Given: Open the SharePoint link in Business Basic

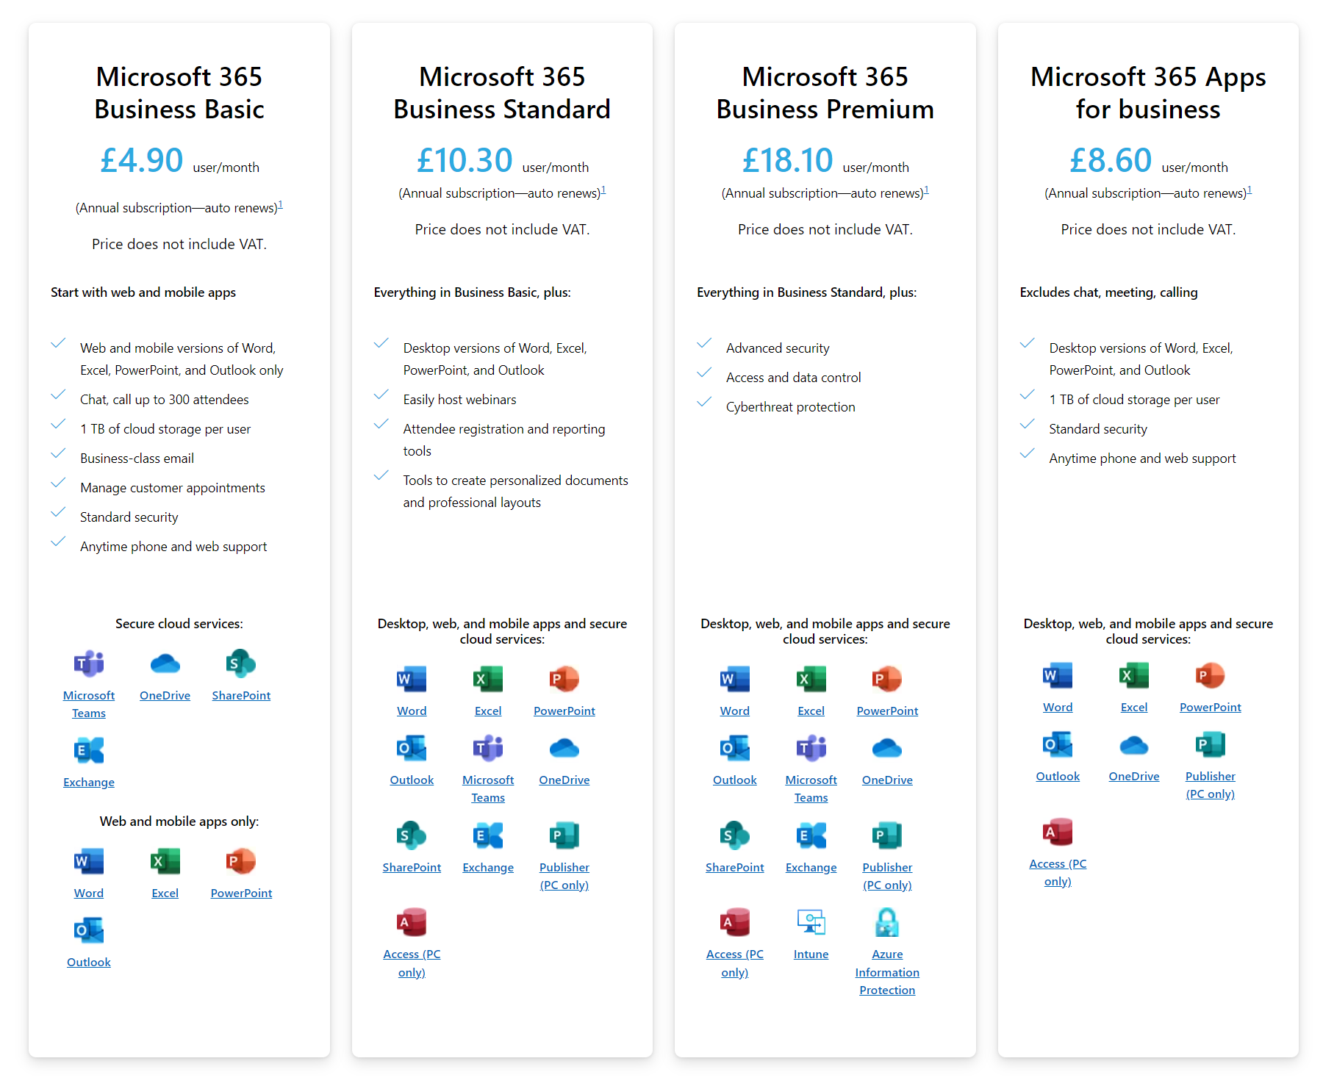Looking at the screenshot, I should (x=241, y=695).
